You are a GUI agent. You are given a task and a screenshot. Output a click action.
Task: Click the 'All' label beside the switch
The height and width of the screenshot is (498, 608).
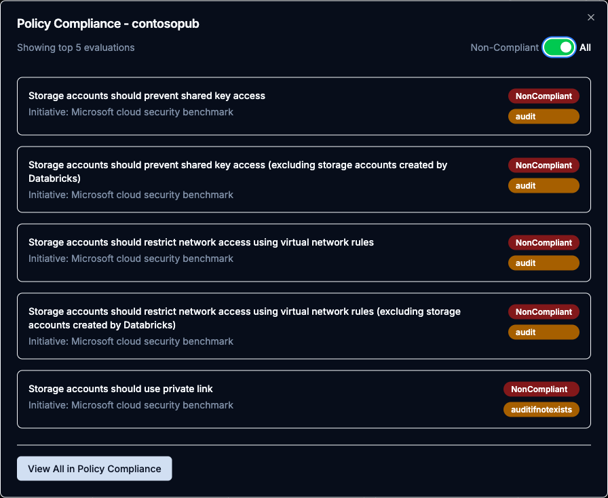585,47
